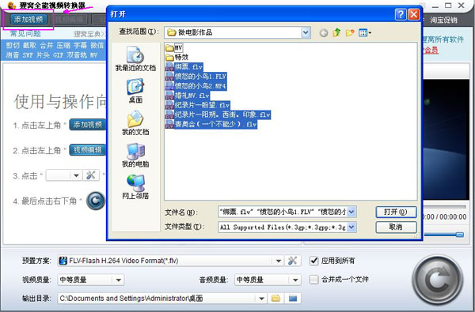The width and height of the screenshot is (475, 312).
Task: Select the file 婚礼MV.flv
Action: pyautogui.click(x=188, y=96)
